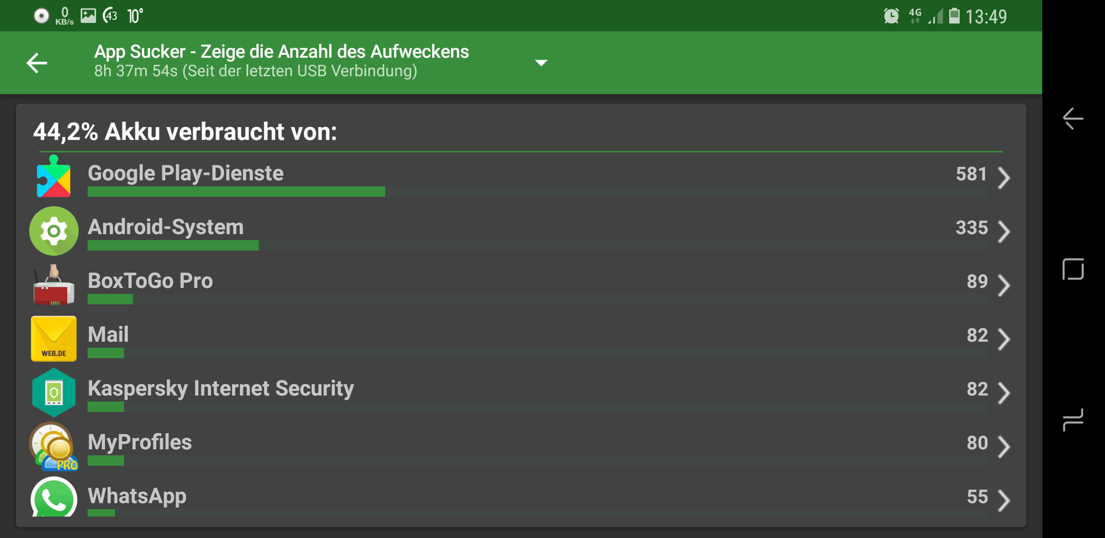Tap the system navigation back button
Image resolution: width=1105 pixels, height=538 pixels.
click(x=1073, y=119)
